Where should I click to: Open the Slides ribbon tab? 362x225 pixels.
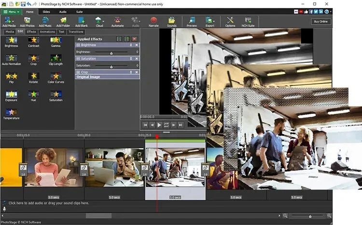point(46,11)
